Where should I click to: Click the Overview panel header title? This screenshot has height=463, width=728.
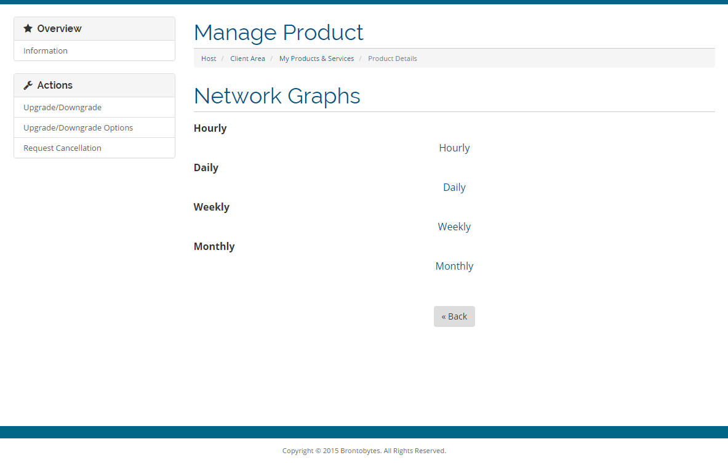pyautogui.click(x=59, y=29)
